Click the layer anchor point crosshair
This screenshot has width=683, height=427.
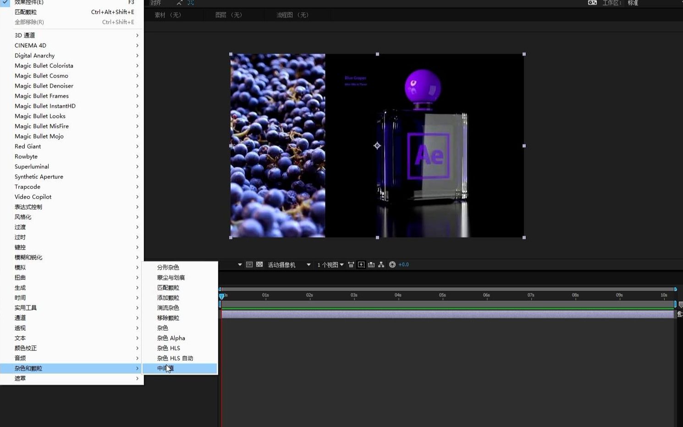(x=377, y=146)
